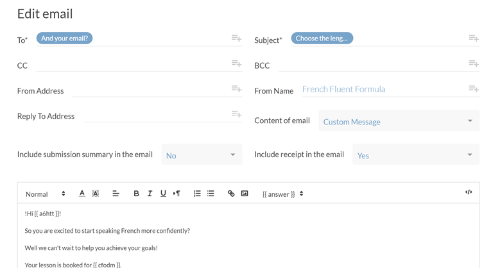Open text alignment options
This screenshot has height=268, width=491.
pos(116,194)
